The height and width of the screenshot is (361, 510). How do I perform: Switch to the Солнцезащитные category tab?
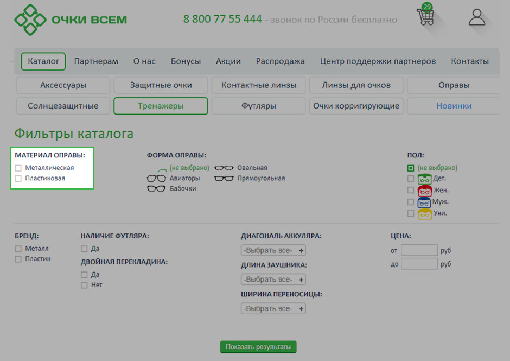pos(63,106)
